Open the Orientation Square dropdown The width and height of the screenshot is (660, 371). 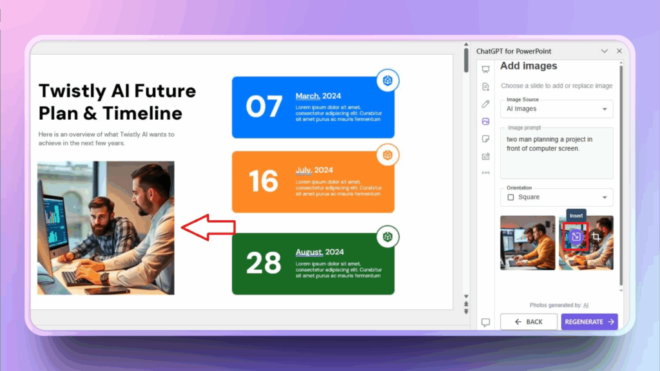click(x=557, y=197)
